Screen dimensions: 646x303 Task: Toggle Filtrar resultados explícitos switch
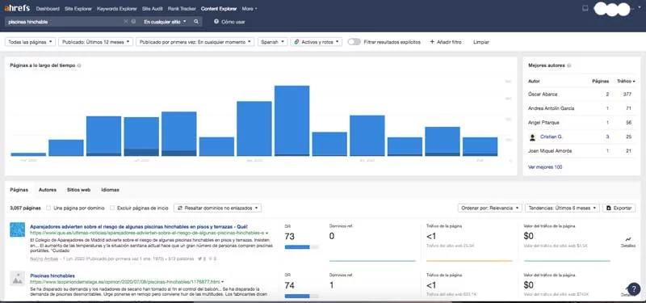354,42
